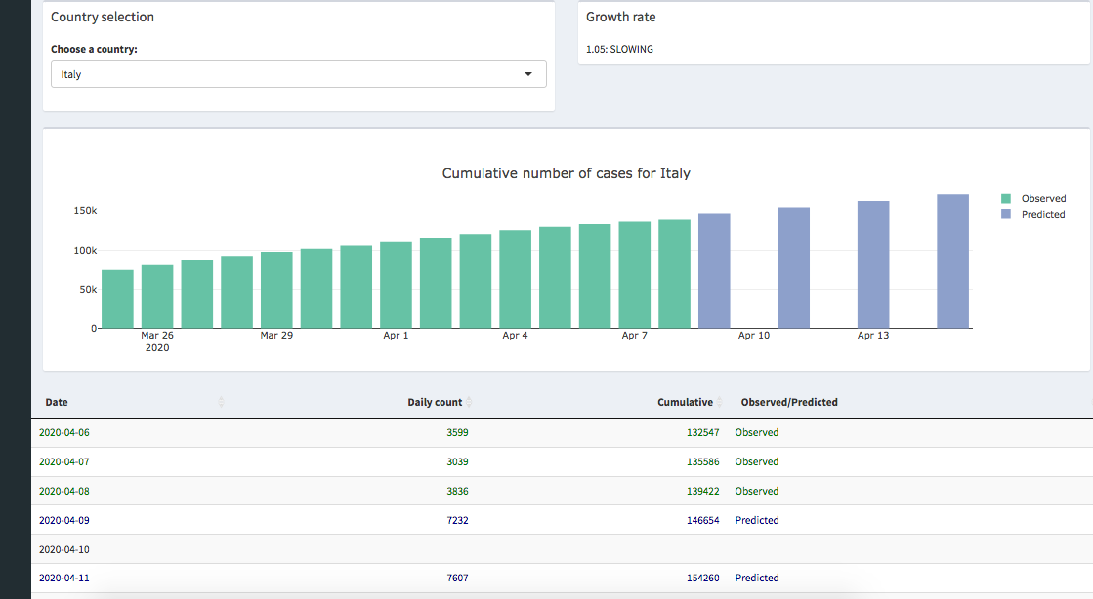The width and height of the screenshot is (1093, 599).
Task: Toggle the Predicted series legend label
Action: [1042, 214]
